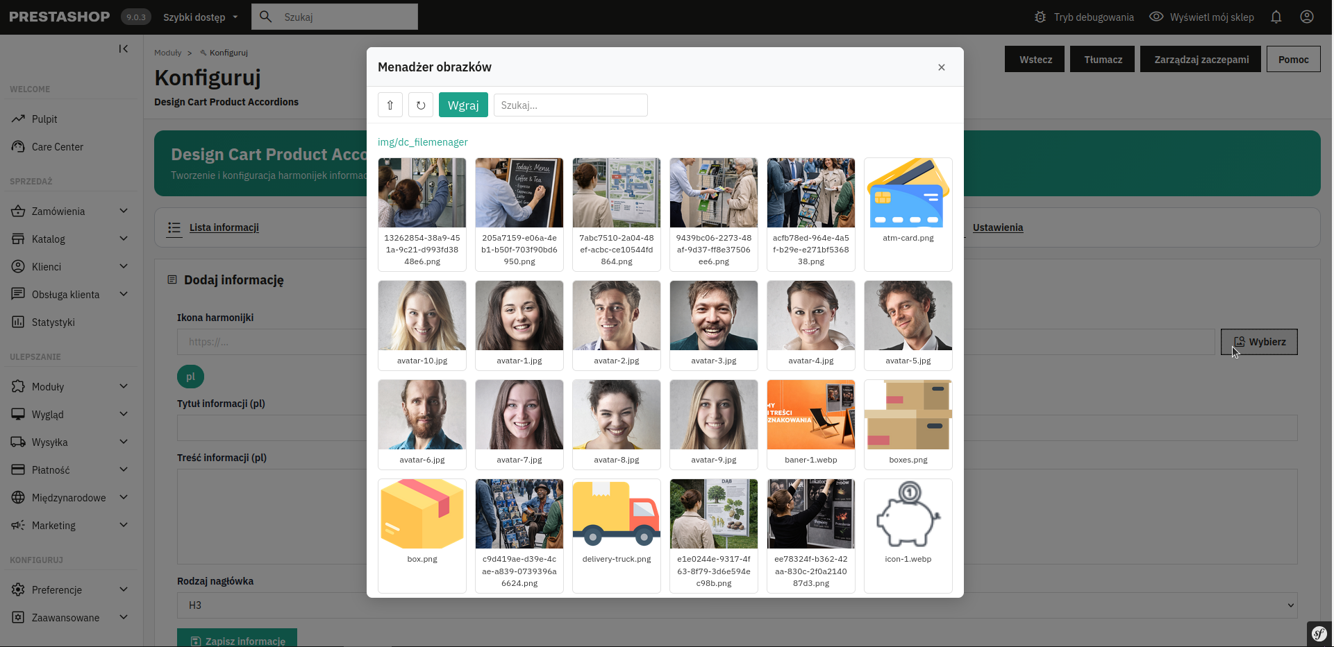Click the Moduły puzzle icon

pyautogui.click(x=18, y=387)
